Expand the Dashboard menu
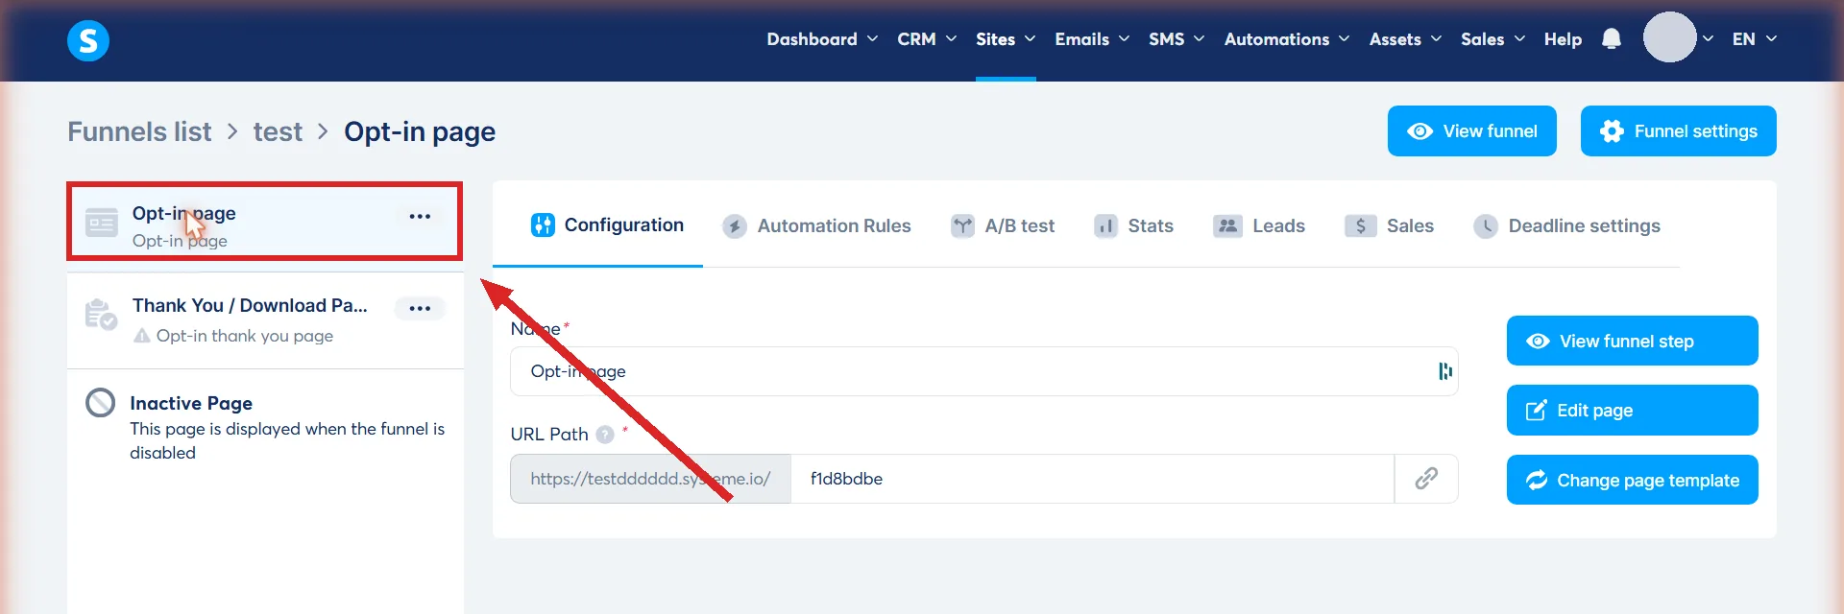This screenshot has height=614, width=1844. pos(822,39)
